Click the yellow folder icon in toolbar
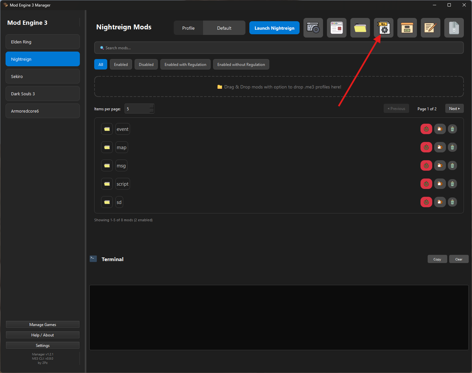The image size is (472, 373). (360, 28)
